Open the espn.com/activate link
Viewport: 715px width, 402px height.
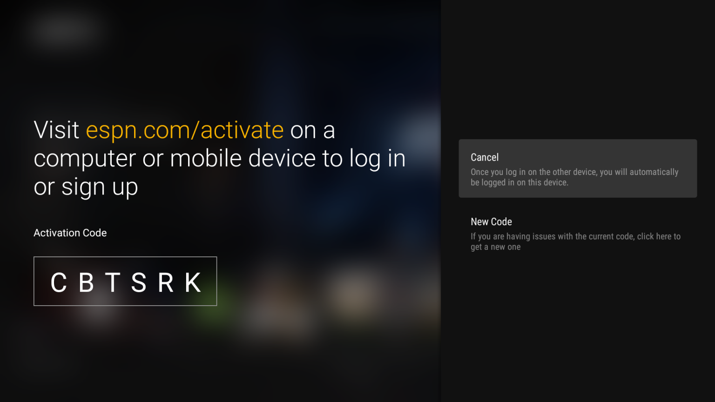[x=185, y=130]
